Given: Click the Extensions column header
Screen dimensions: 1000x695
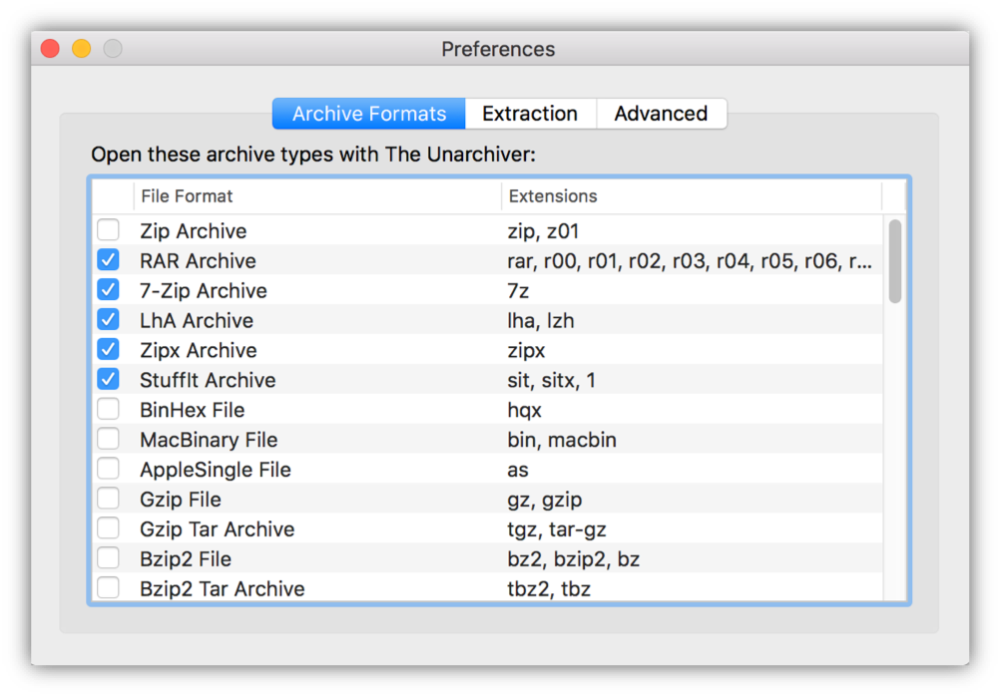Looking at the screenshot, I should (x=691, y=196).
